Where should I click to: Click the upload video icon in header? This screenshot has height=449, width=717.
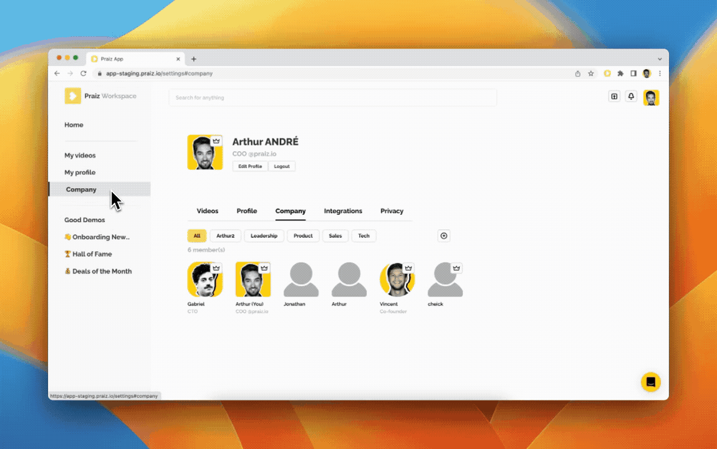614,97
